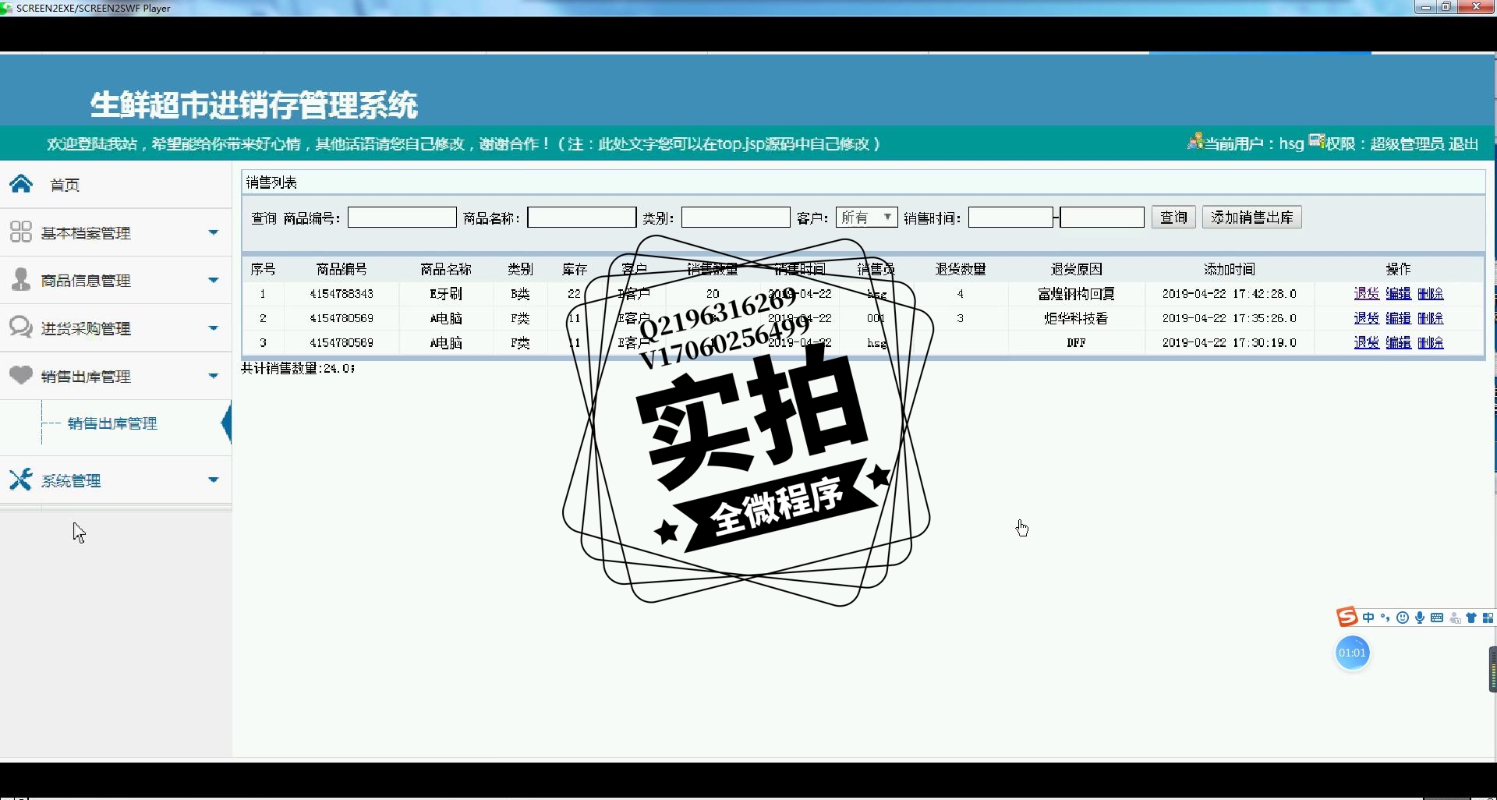Viewport: 1497px width, 800px height.
Task: Click the microphone icon in IME bar
Action: click(1420, 618)
